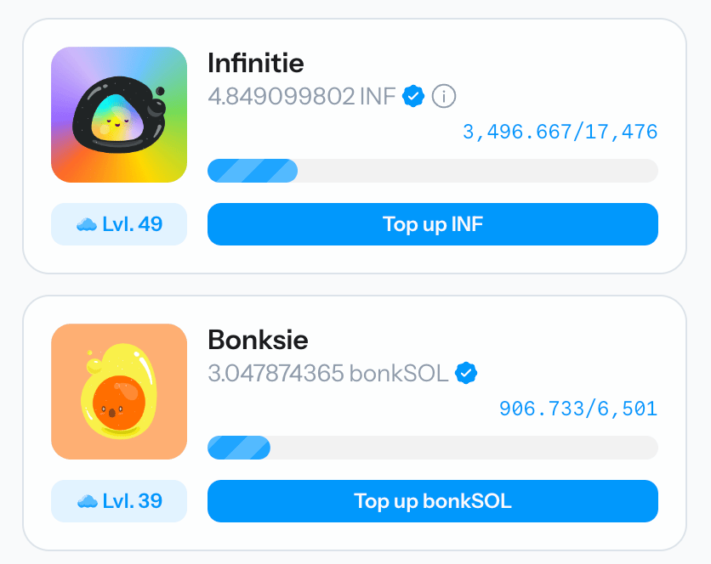
Task: Click the Bonksie pet name heading
Action: point(258,340)
